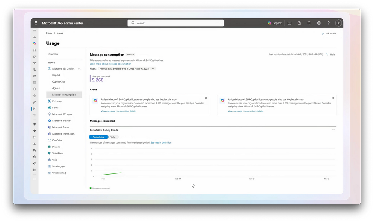
Task: Open chart more options ellipsis
Action: point(334,130)
